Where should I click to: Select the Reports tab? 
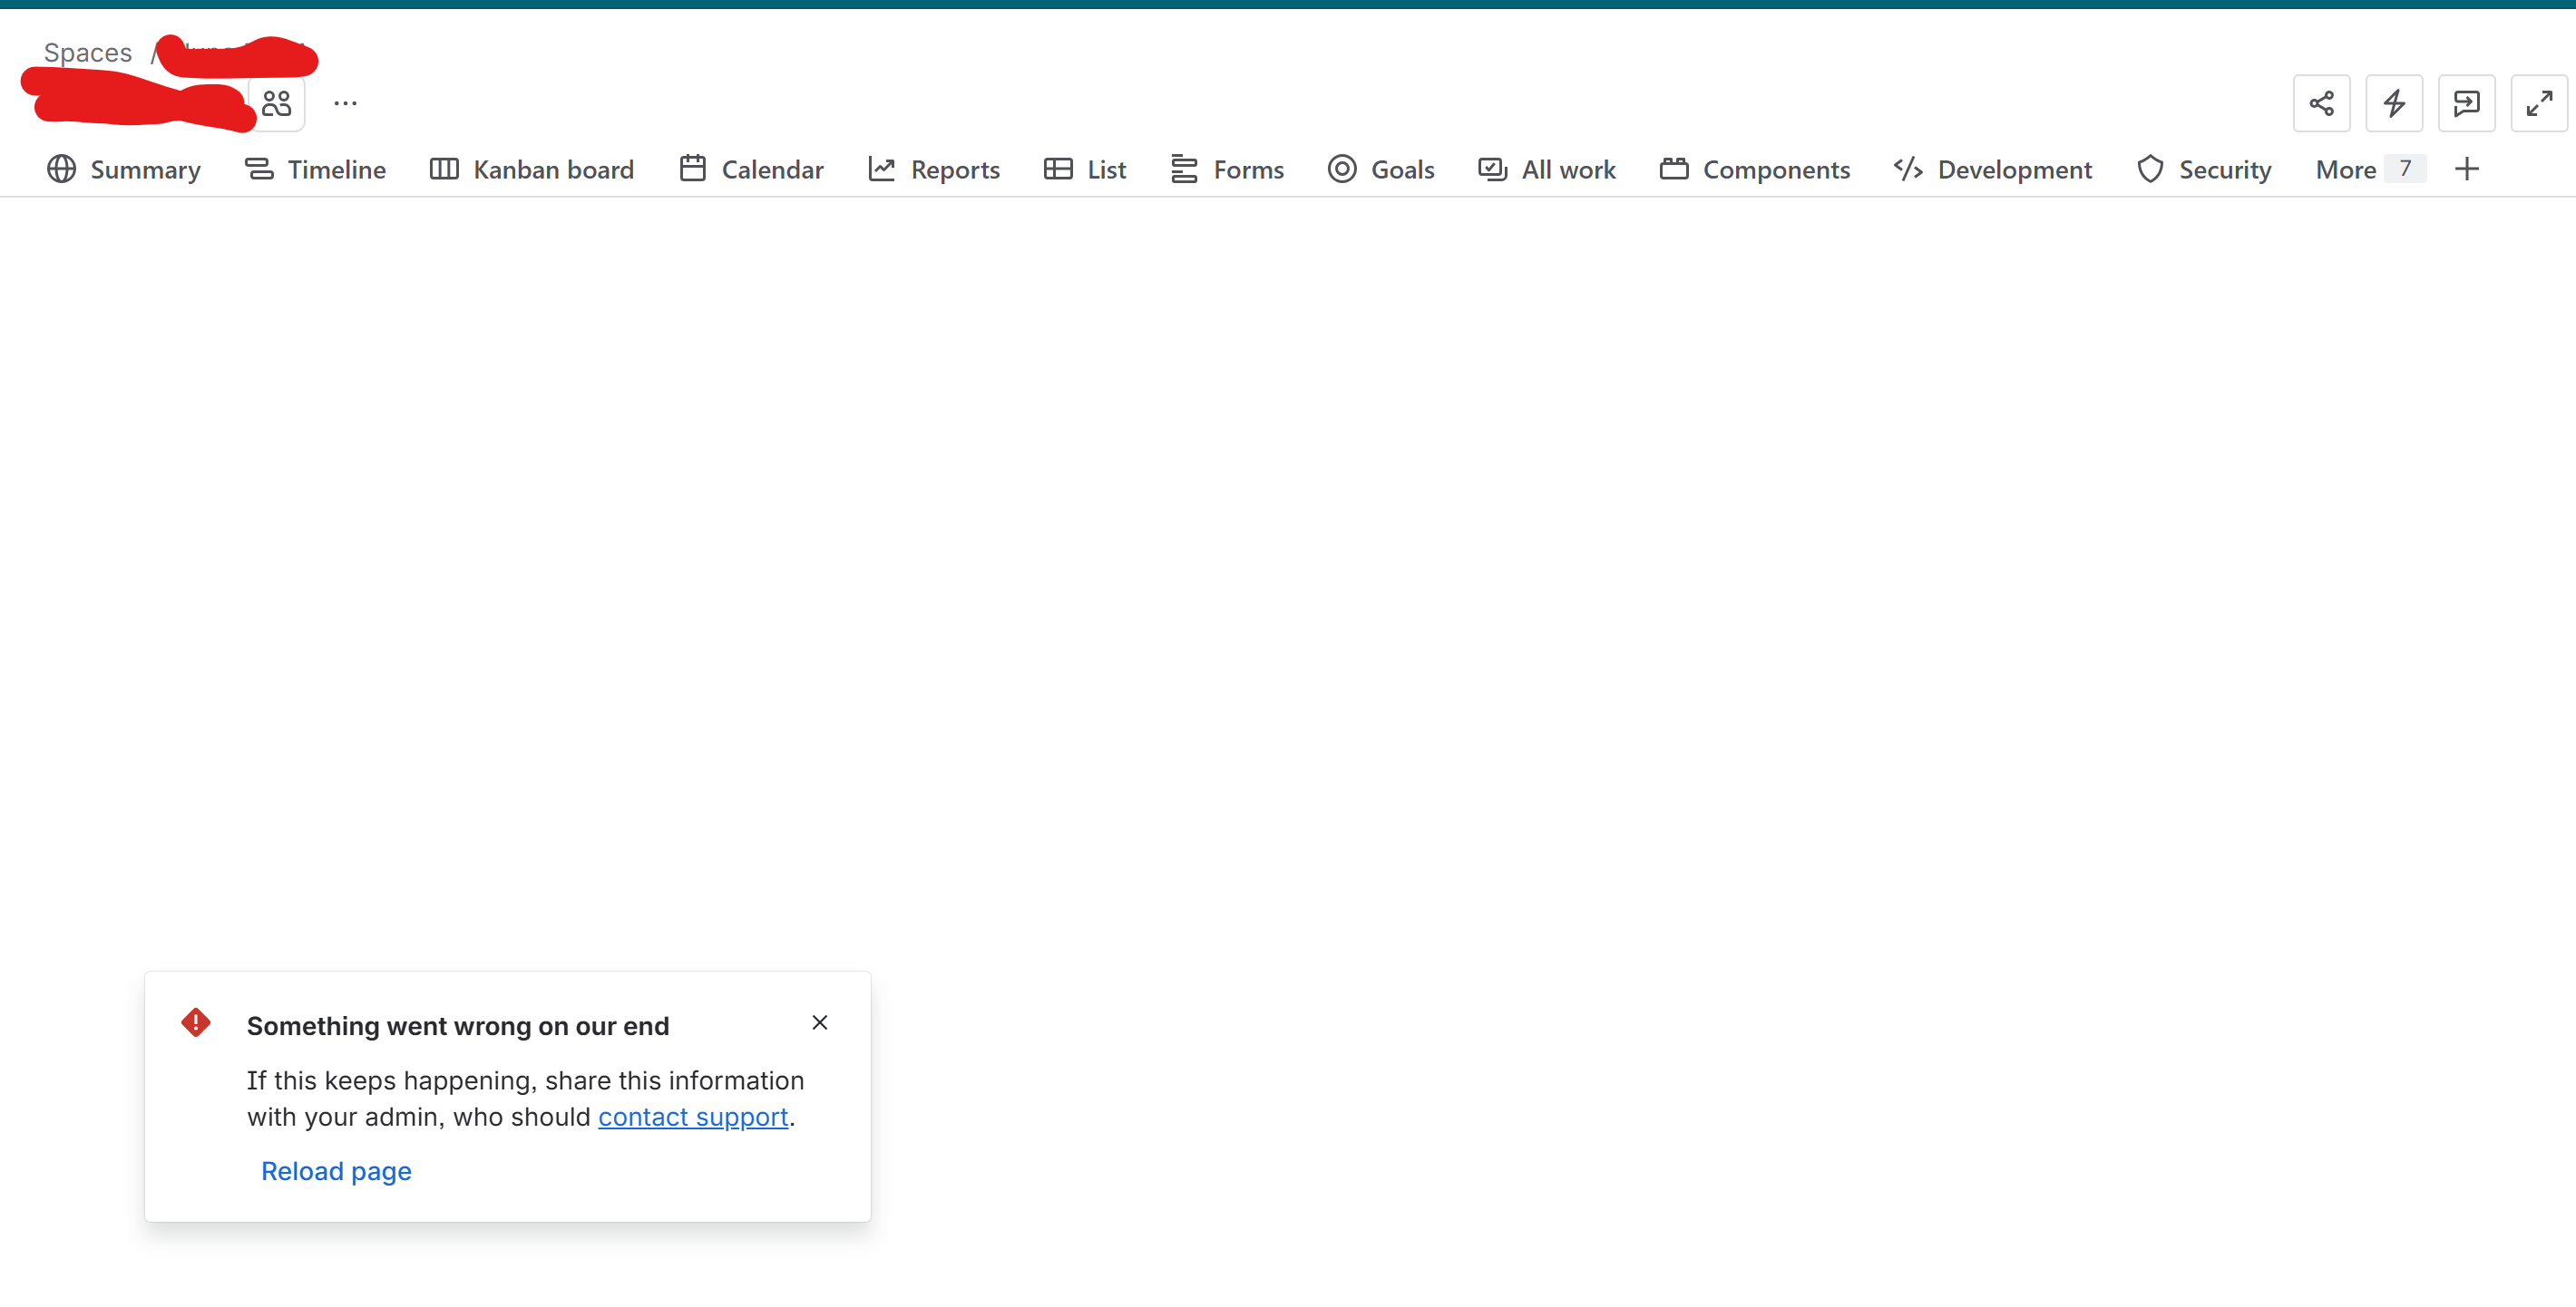tap(934, 169)
